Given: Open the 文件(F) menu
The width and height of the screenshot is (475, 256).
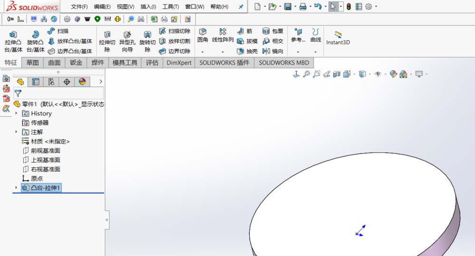Looking at the screenshot, I should click(x=79, y=6).
